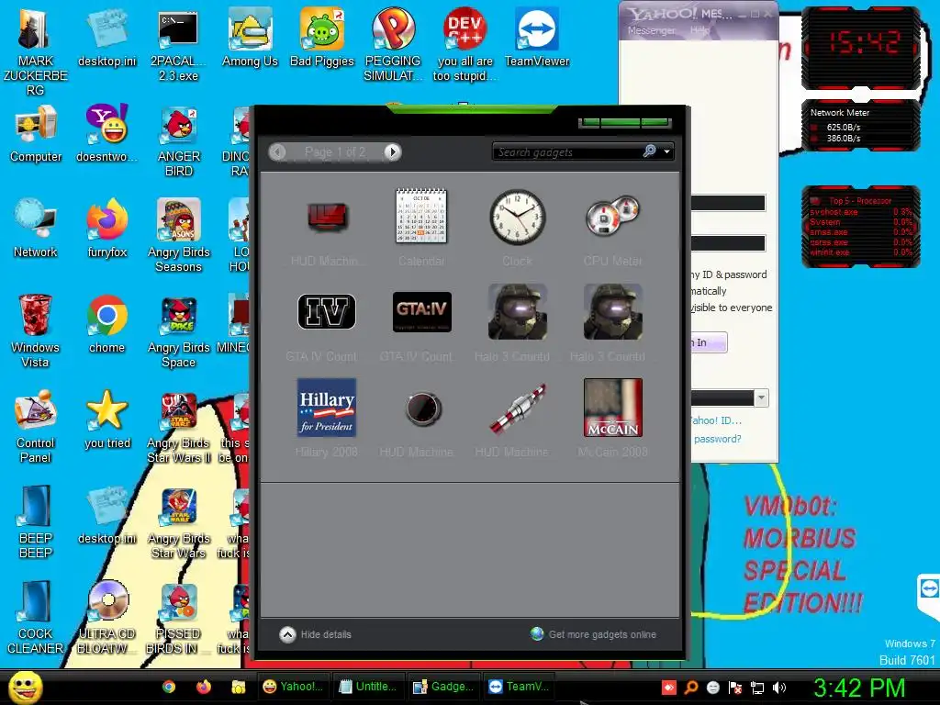Click the forgot password? link
This screenshot has width=940, height=705.
click(x=717, y=439)
